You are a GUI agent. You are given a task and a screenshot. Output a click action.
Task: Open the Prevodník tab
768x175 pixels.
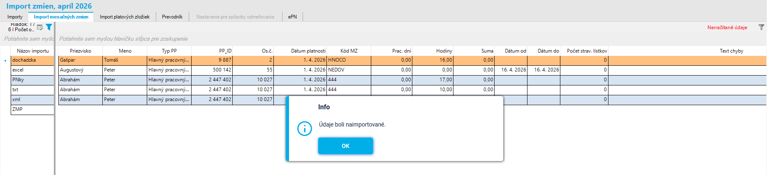coord(172,17)
